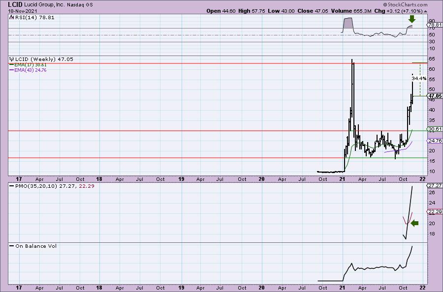
Task: Select the EMA(17) 30.61 legend entry
Action: (x=30, y=65)
